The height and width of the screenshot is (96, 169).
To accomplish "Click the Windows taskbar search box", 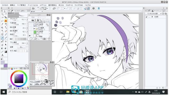I will 30,92.
